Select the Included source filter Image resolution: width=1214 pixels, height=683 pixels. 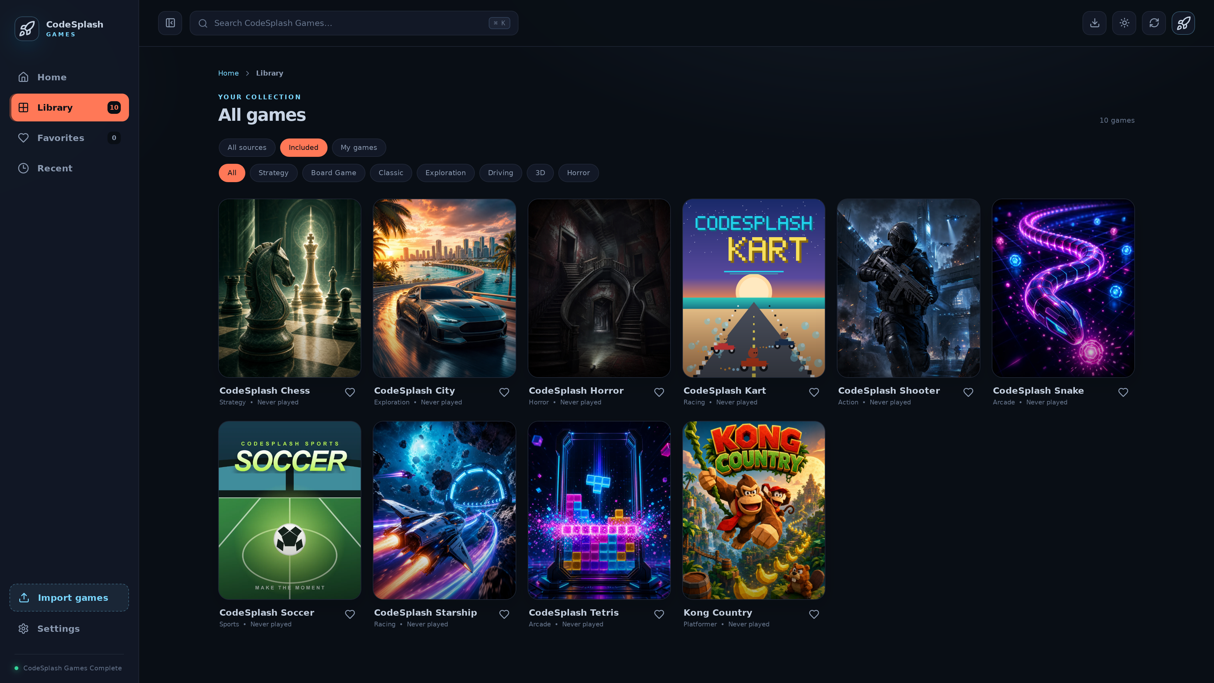[303, 148]
